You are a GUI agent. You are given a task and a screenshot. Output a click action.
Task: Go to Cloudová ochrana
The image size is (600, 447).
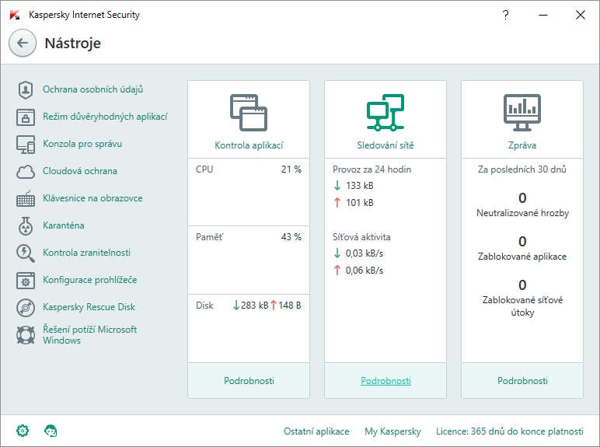tap(79, 171)
